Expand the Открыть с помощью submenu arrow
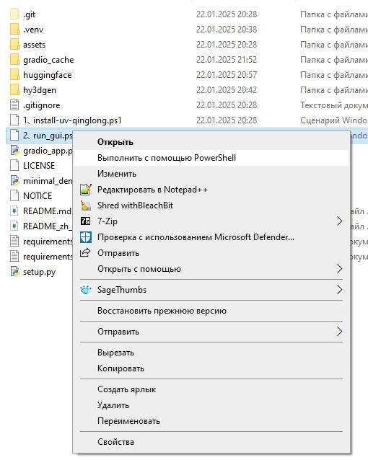 click(x=340, y=269)
